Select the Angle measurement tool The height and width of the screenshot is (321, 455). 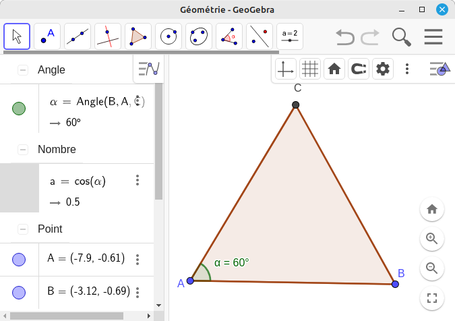coord(229,36)
